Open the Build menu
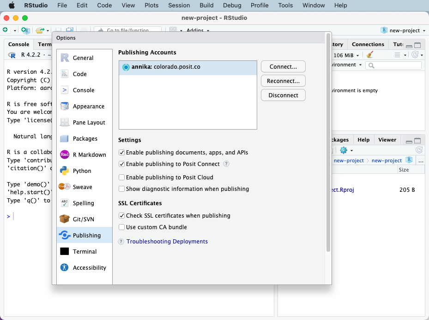The width and height of the screenshot is (429, 320). click(206, 5)
